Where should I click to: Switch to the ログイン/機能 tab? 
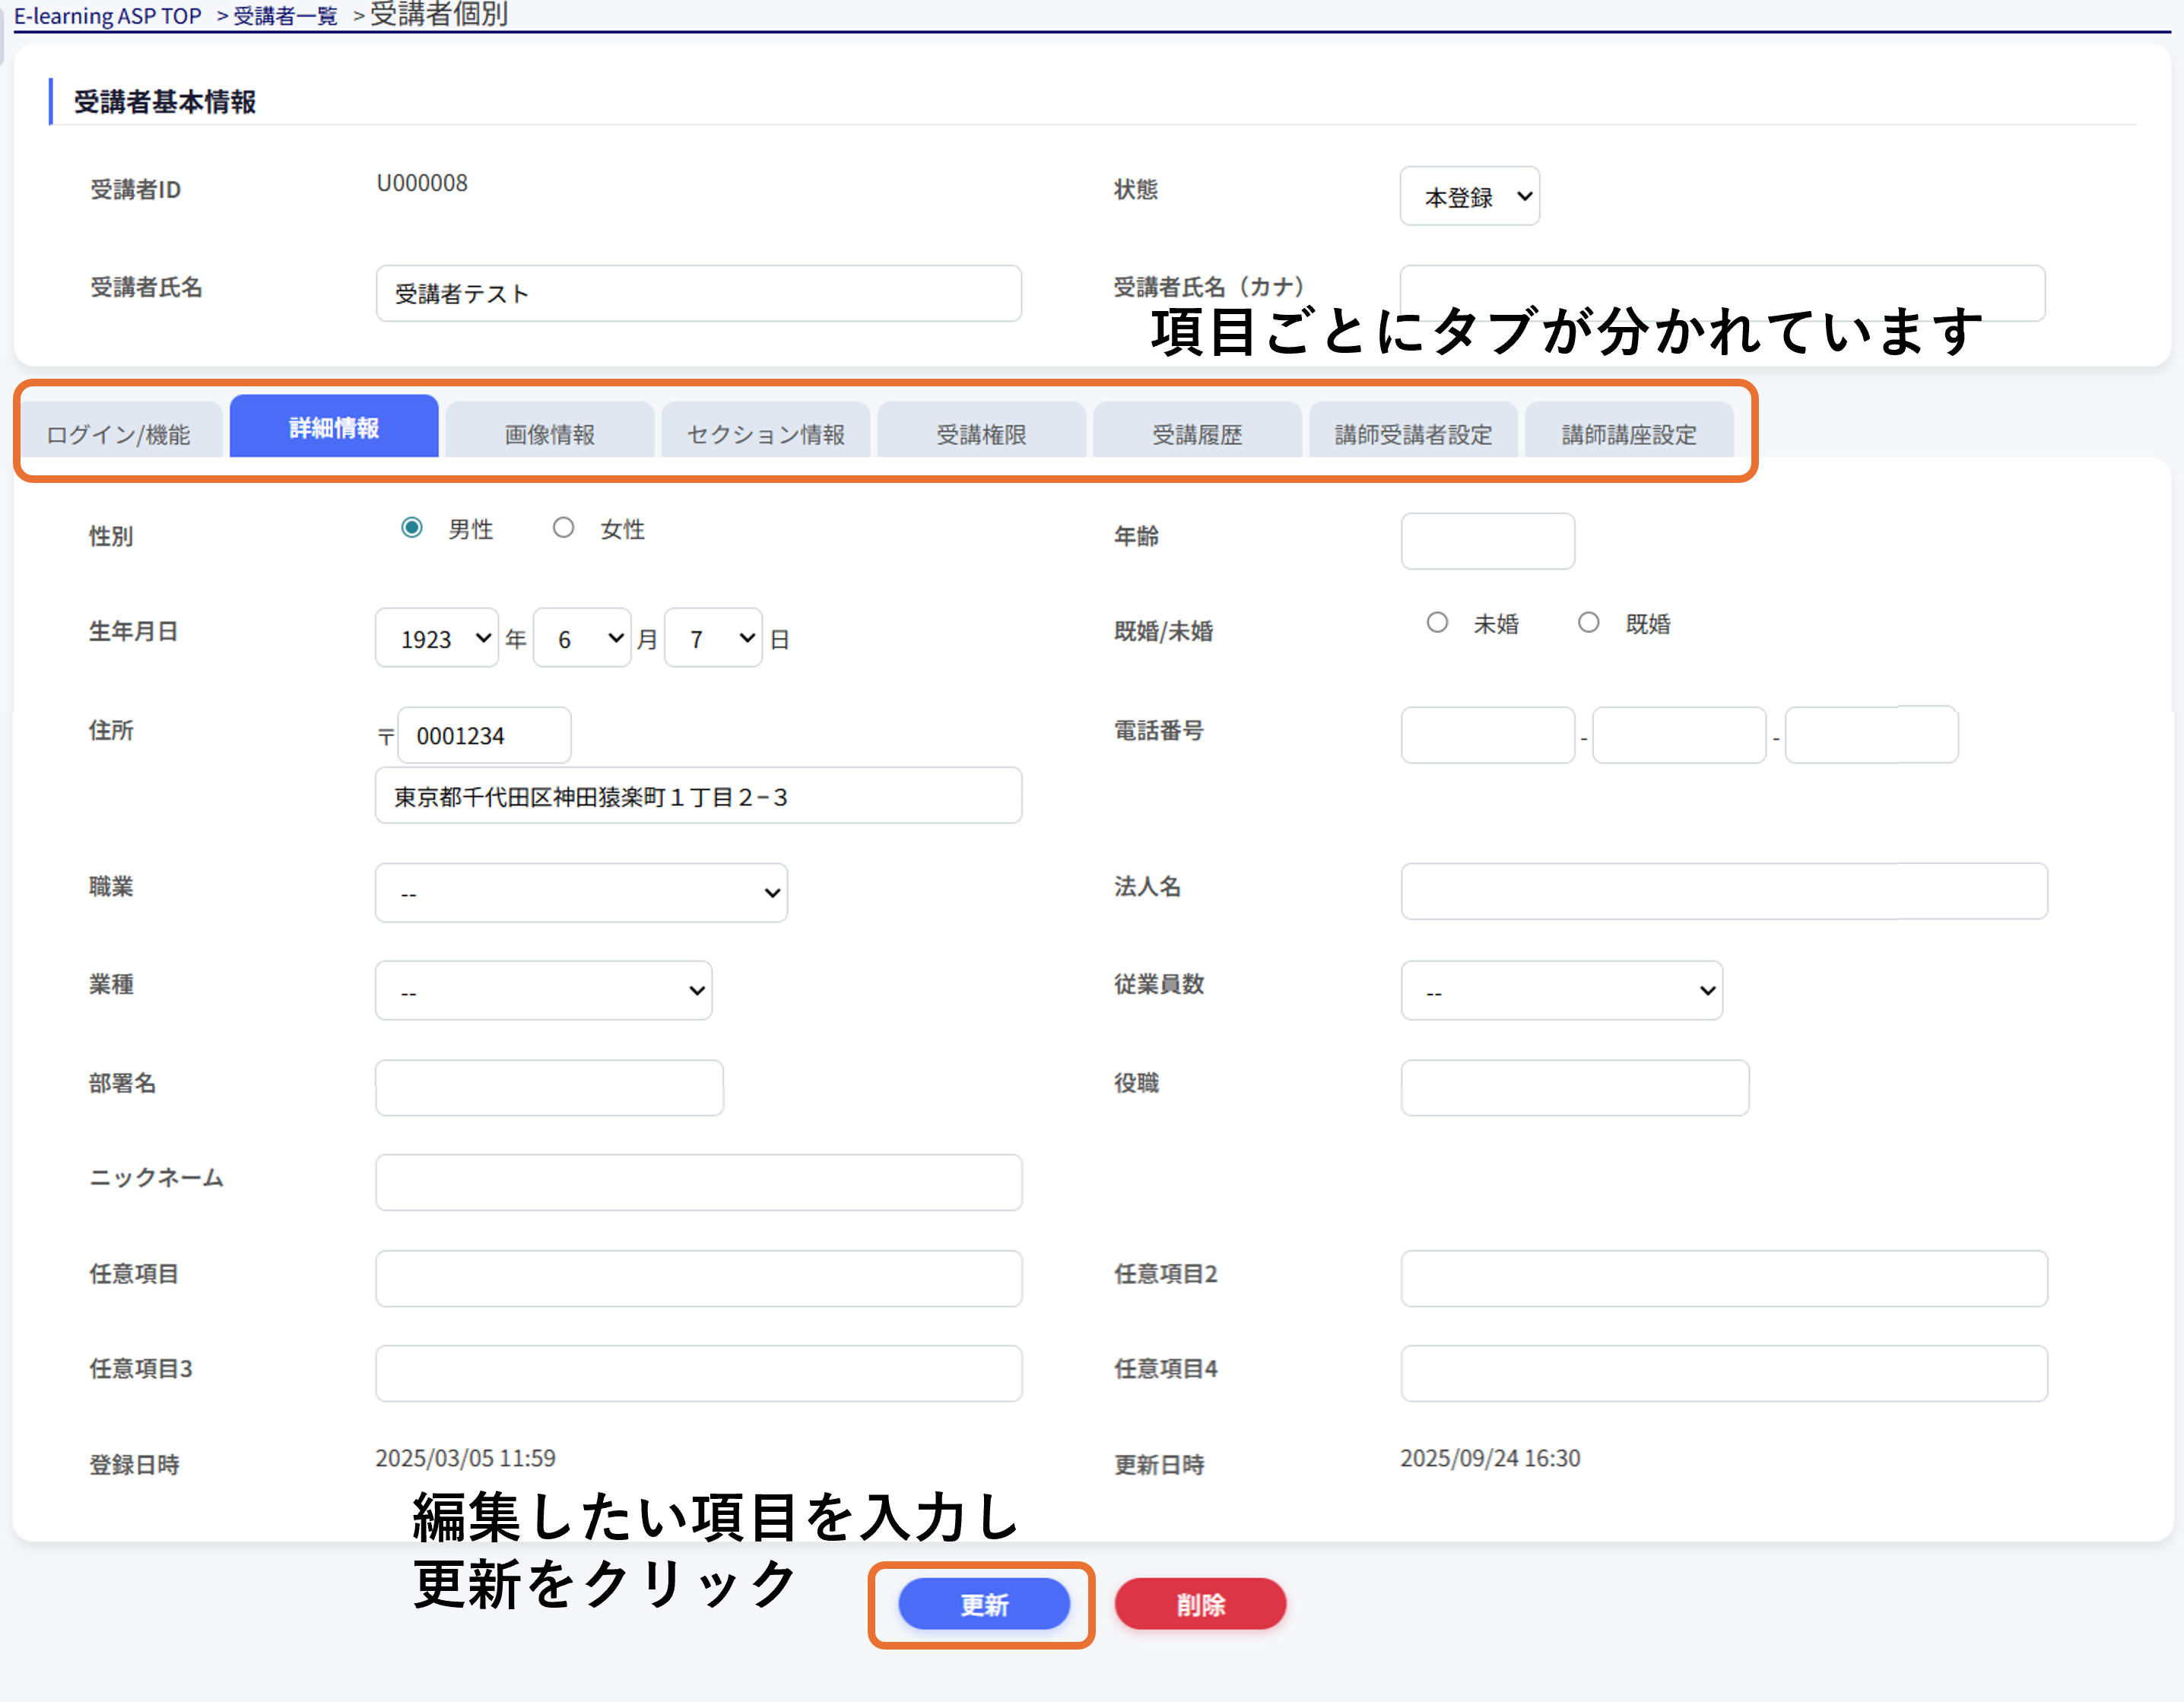120,431
